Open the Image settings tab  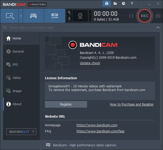tap(21, 91)
